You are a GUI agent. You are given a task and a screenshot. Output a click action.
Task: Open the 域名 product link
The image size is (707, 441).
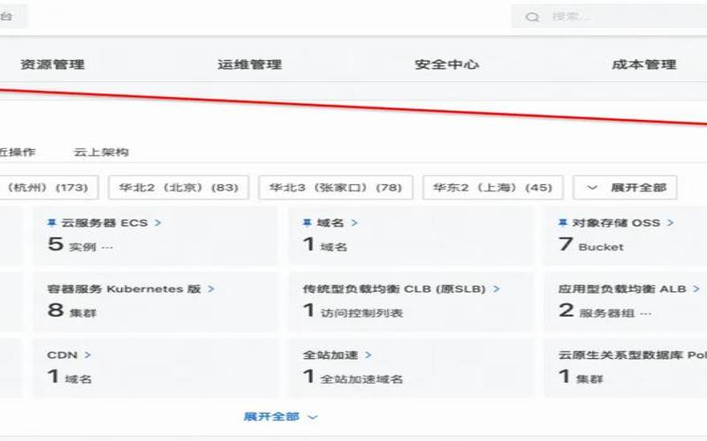click(331, 223)
